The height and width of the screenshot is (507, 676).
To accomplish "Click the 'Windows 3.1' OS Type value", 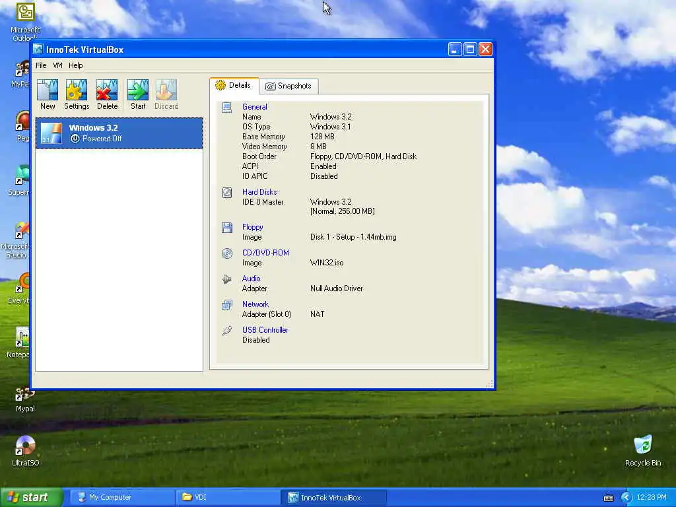I will click(330, 127).
